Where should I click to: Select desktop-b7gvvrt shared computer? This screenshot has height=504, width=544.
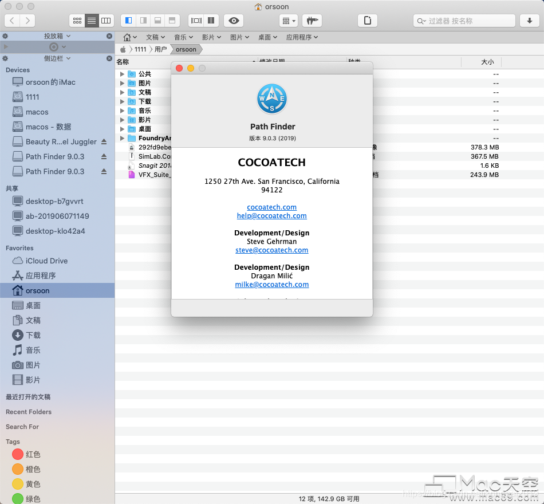tap(57, 202)
